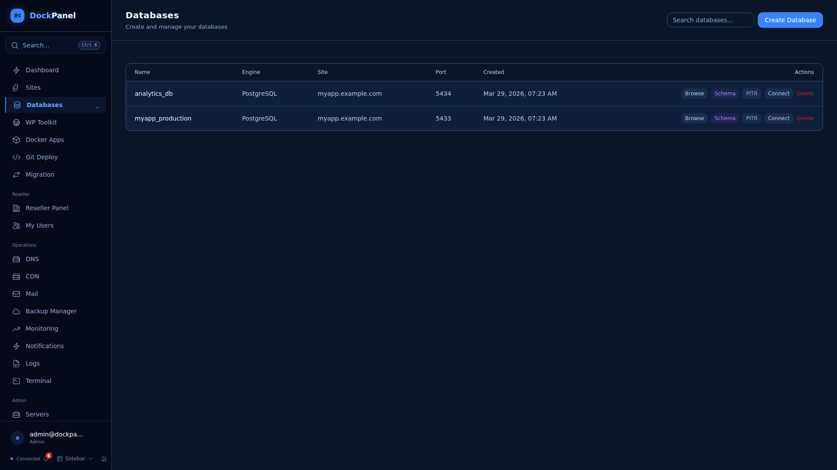Browse the myapp_production database
The height and width of the screenshot is (470, 837).
694,118
